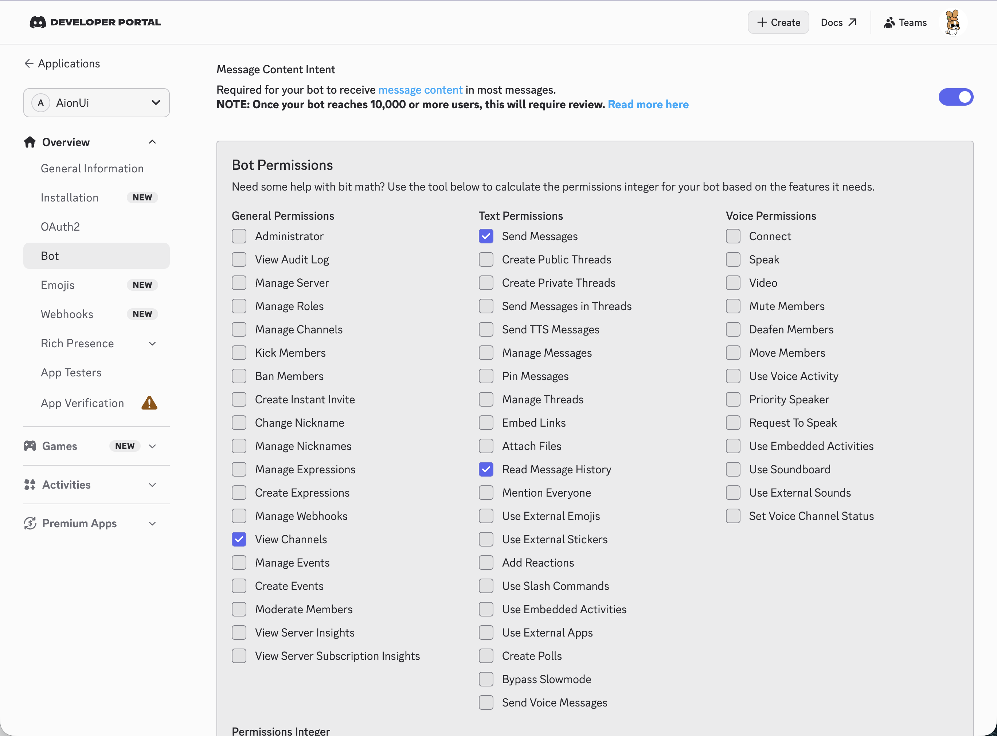
Task: Click the Create button
Action: [x=778, y=22]
